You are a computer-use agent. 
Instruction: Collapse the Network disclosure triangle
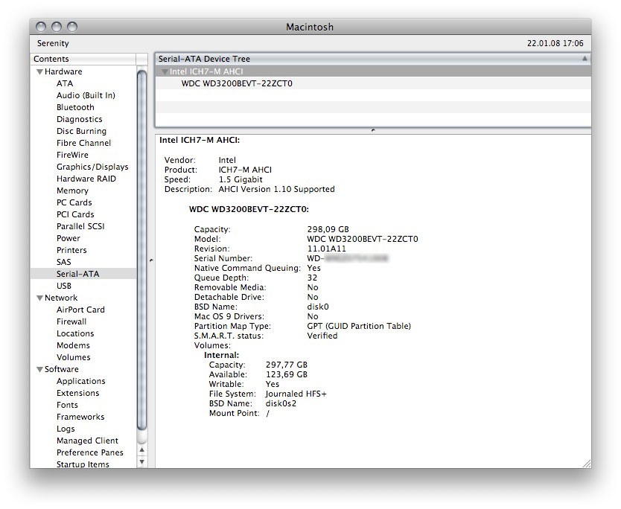(x=39, y=298)
